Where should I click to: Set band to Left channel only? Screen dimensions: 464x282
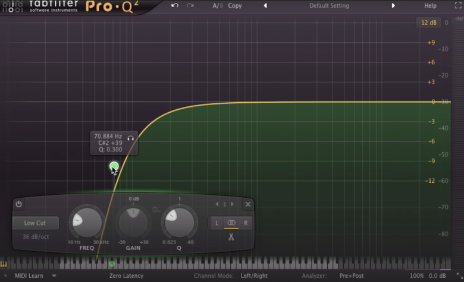click(x=217, y=223)
